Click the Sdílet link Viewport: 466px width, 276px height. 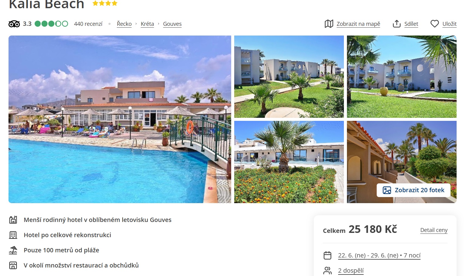click(411, 24)
